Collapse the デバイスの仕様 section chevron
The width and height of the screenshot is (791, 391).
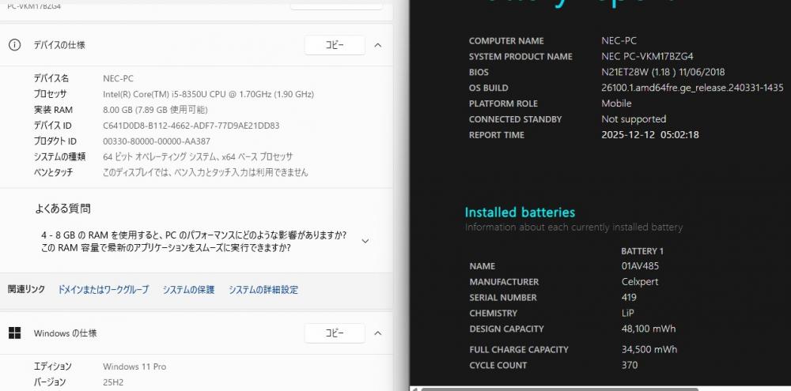pos(378,45)
